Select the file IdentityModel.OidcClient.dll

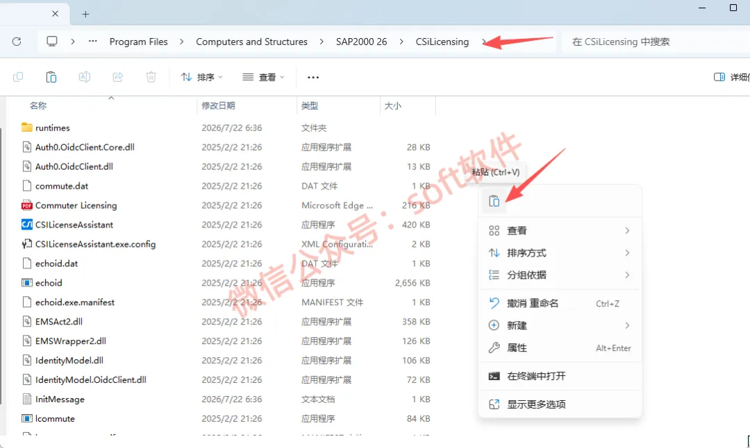(x=91, y=380)
